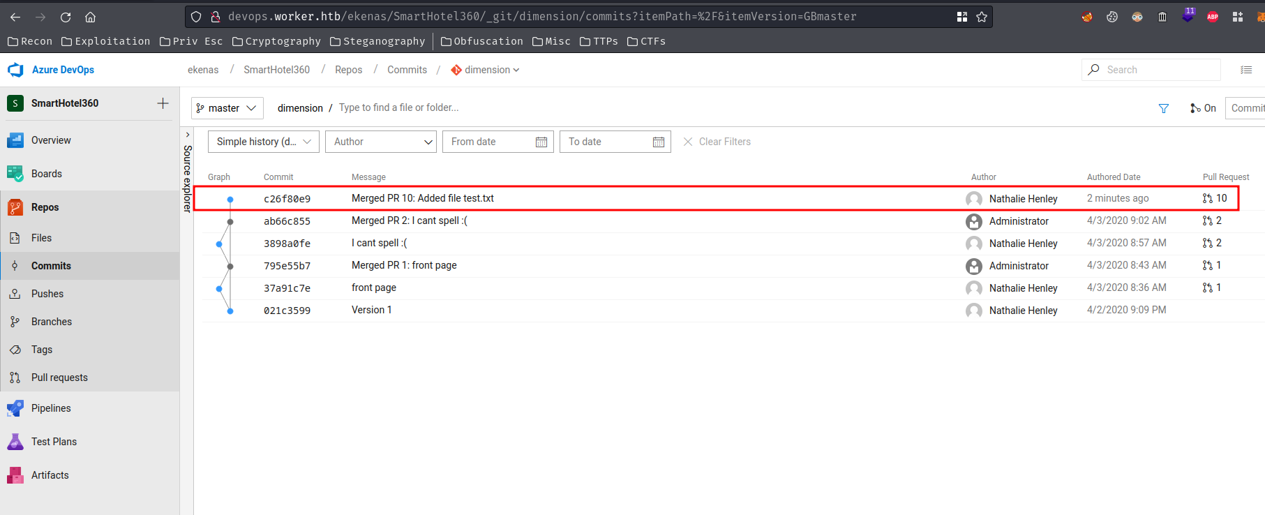Open the dimension repository dropdown in breadcrumb
Screen dimensions: 1265x515
[485, 70]
